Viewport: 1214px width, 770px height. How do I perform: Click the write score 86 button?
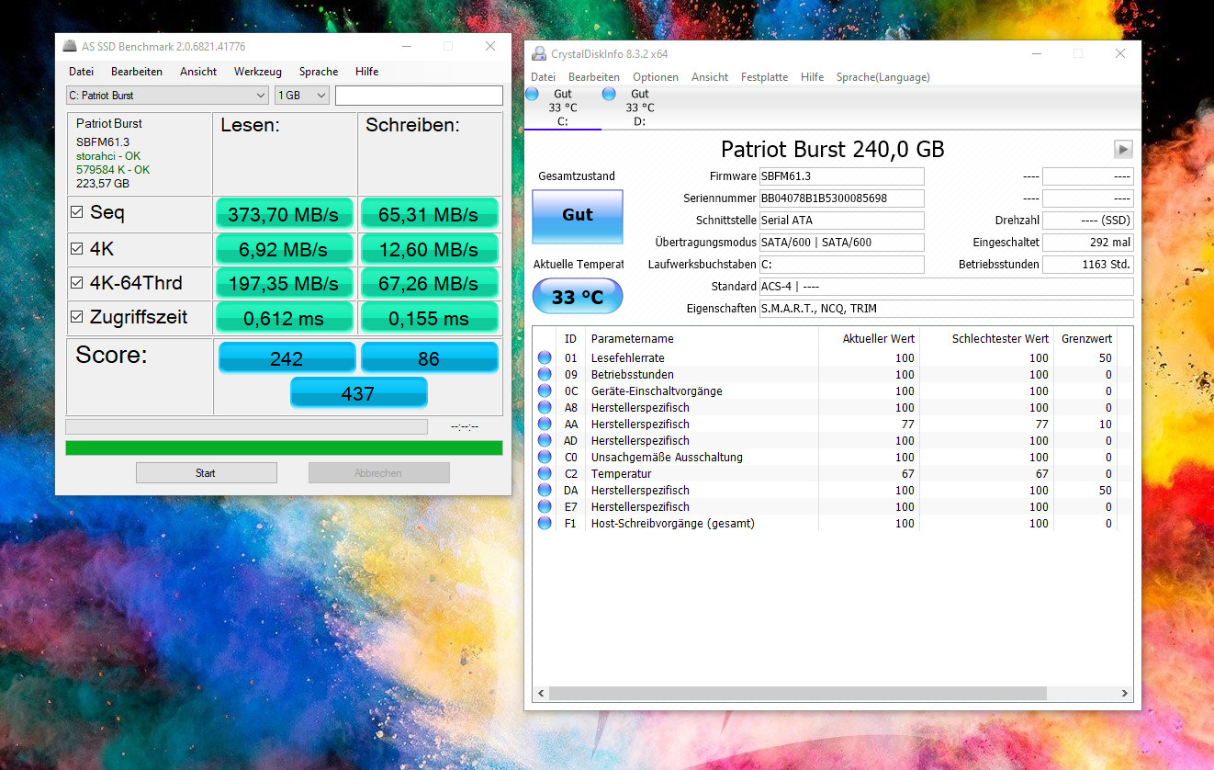coord(429,358)
